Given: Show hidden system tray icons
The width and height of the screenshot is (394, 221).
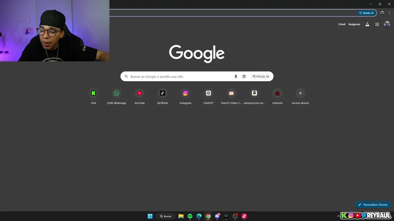Looking at the screenshot, I should (x=339, y=216).
